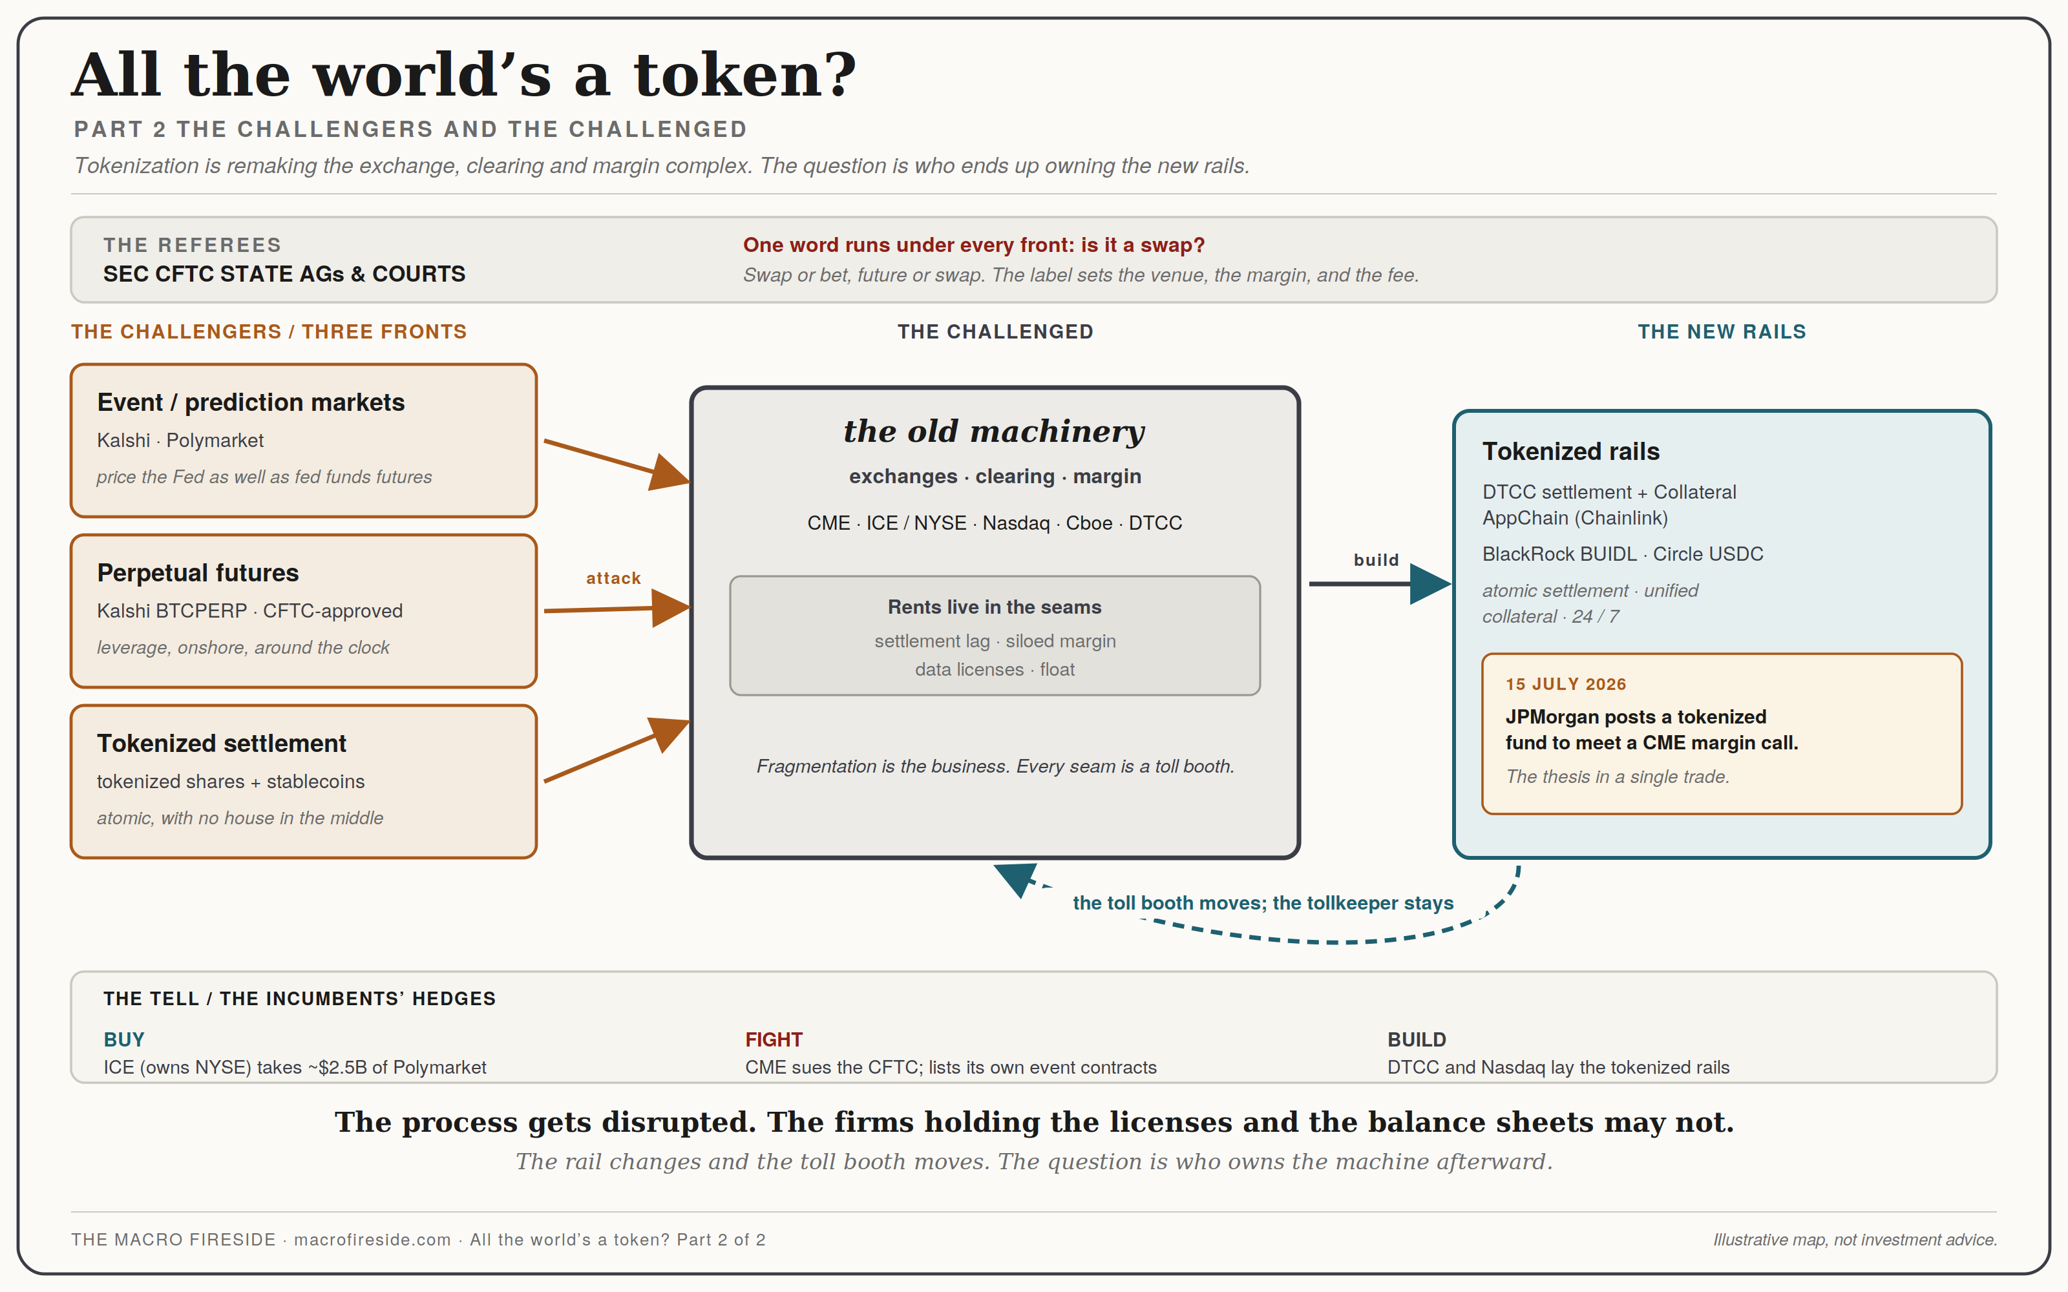
Task: Click "price the Fed as well as fed funds futures"
Action: click(264, 477)
